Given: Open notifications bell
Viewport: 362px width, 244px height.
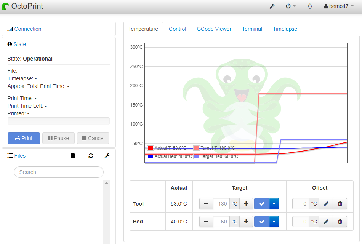Looking at the screenshot, I should pos(310,6).
